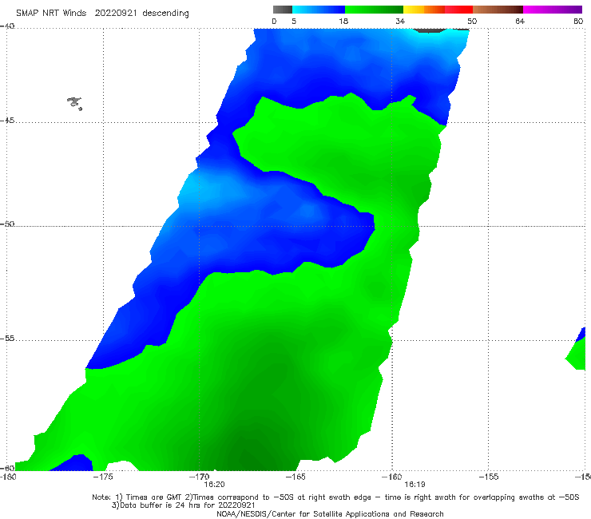Click the color bar label "34"
This screenshot has height=519, width=591.
pyautogui.click(x=400, y=22)
